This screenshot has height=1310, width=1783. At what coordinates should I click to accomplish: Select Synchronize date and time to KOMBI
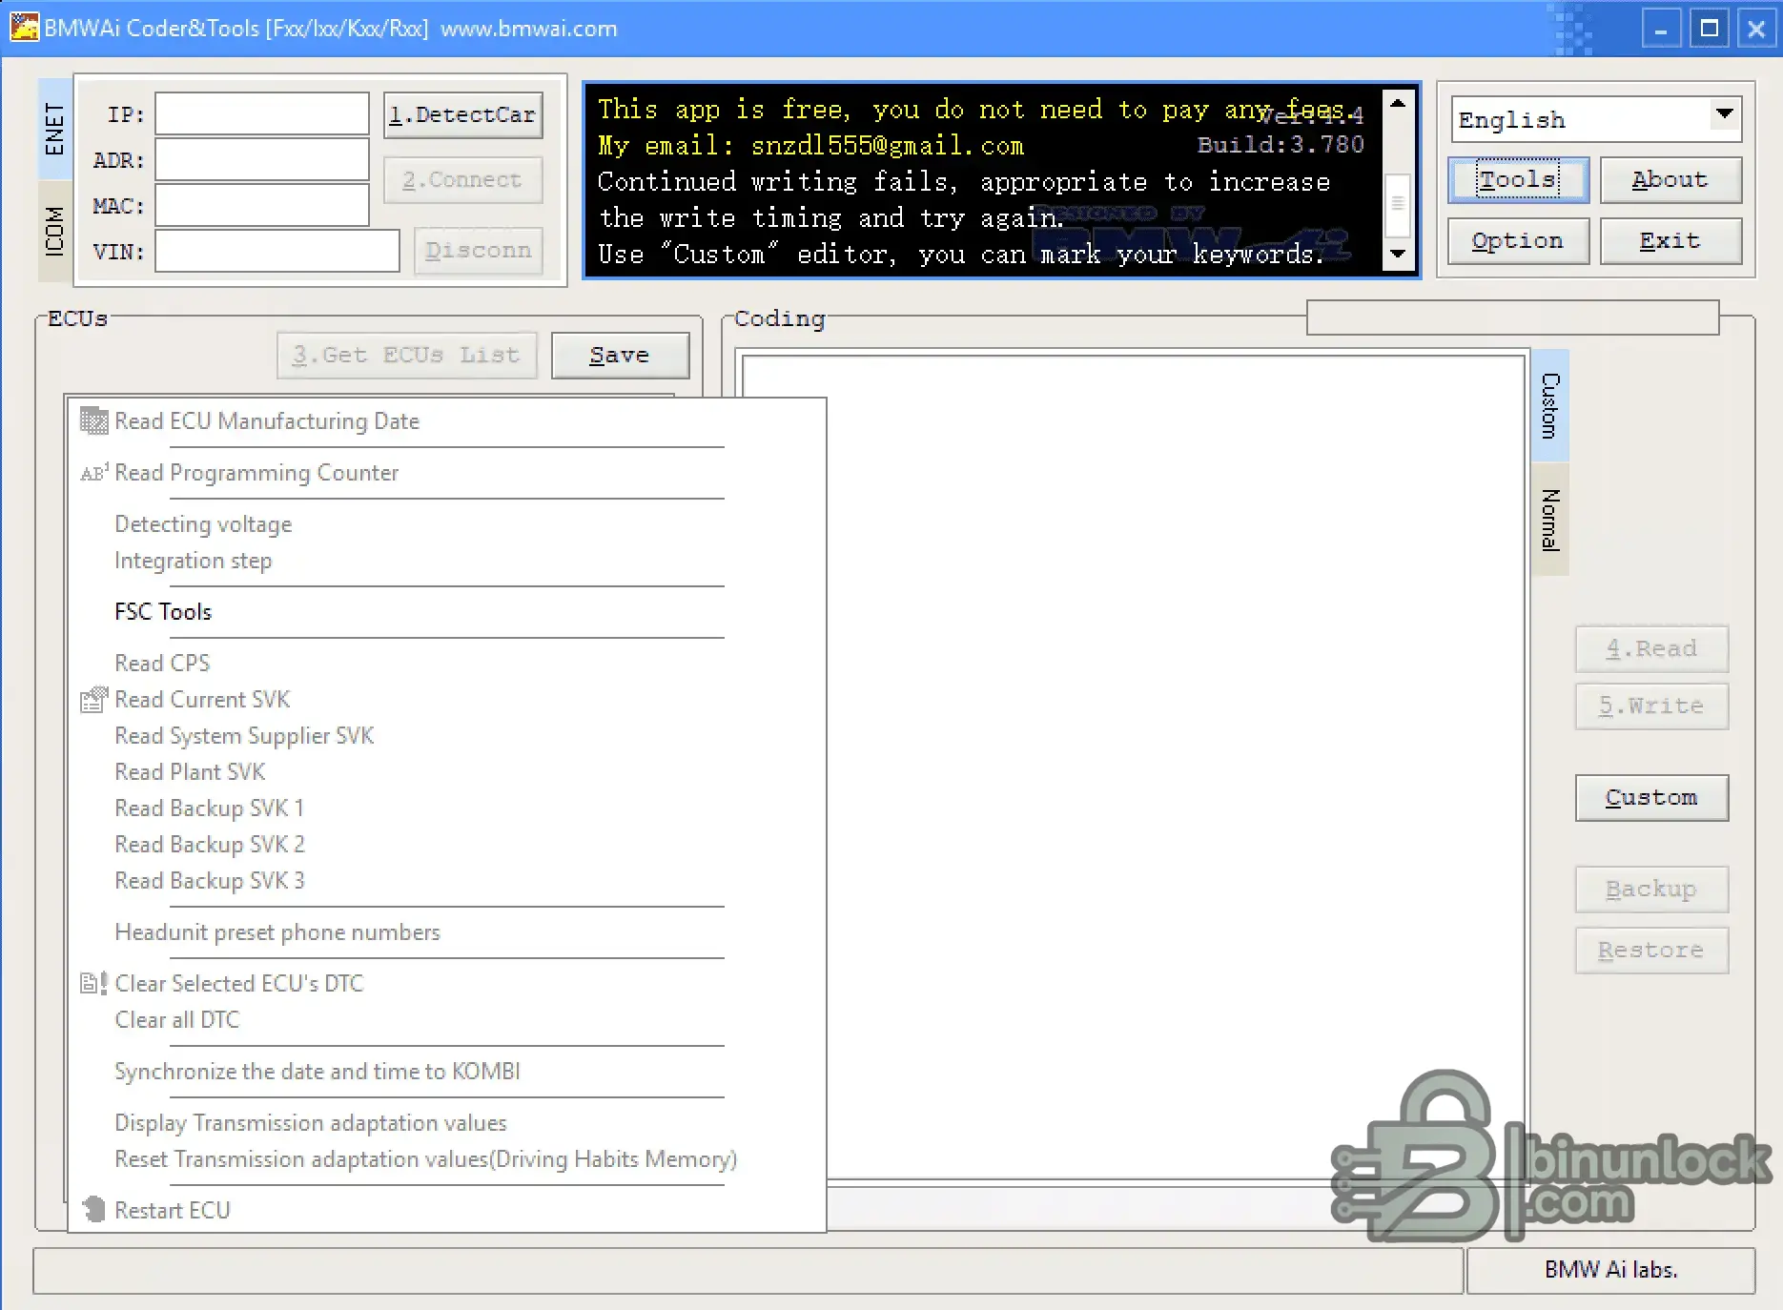click(x=318, y=1072)
